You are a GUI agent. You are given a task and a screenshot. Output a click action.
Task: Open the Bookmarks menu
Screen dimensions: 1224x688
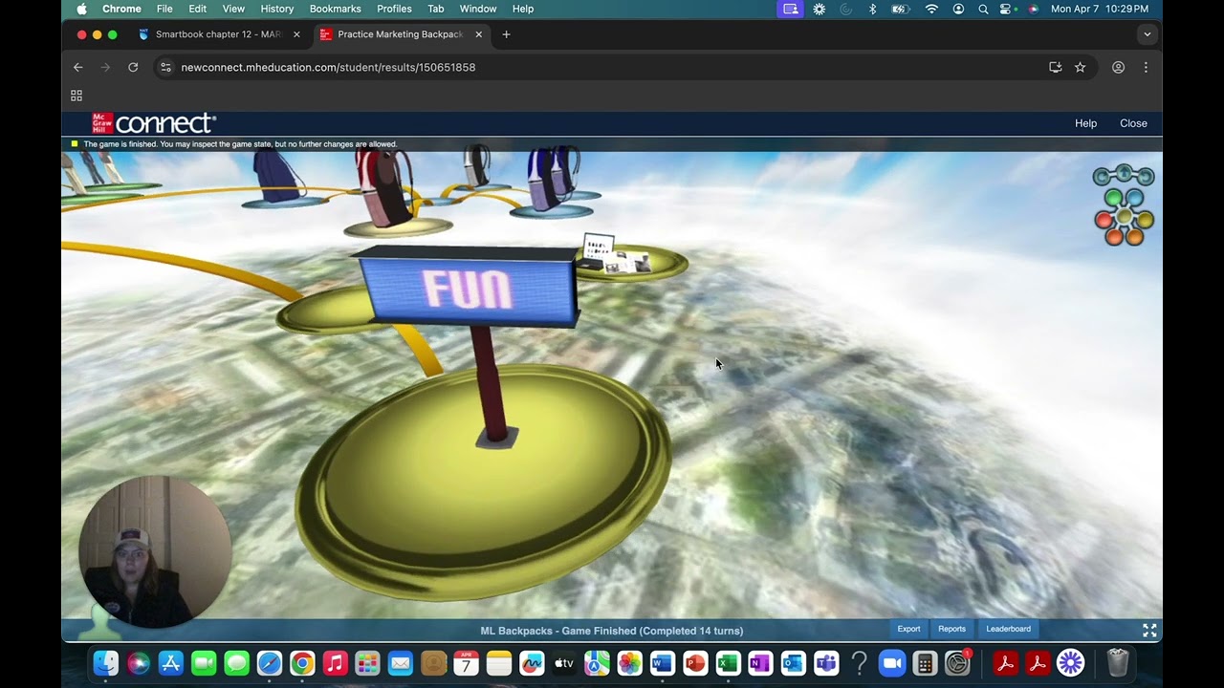[335, 9]
